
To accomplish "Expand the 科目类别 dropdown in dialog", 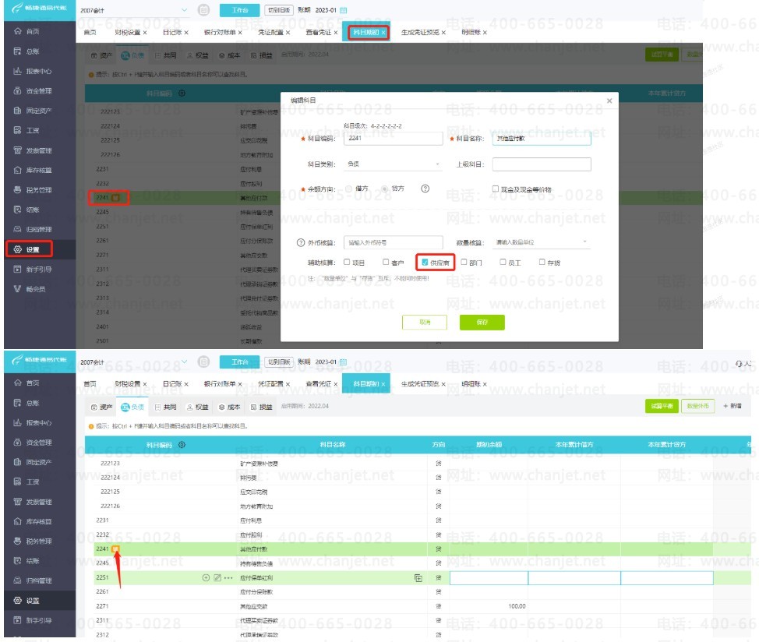I will tap(393, 164).
